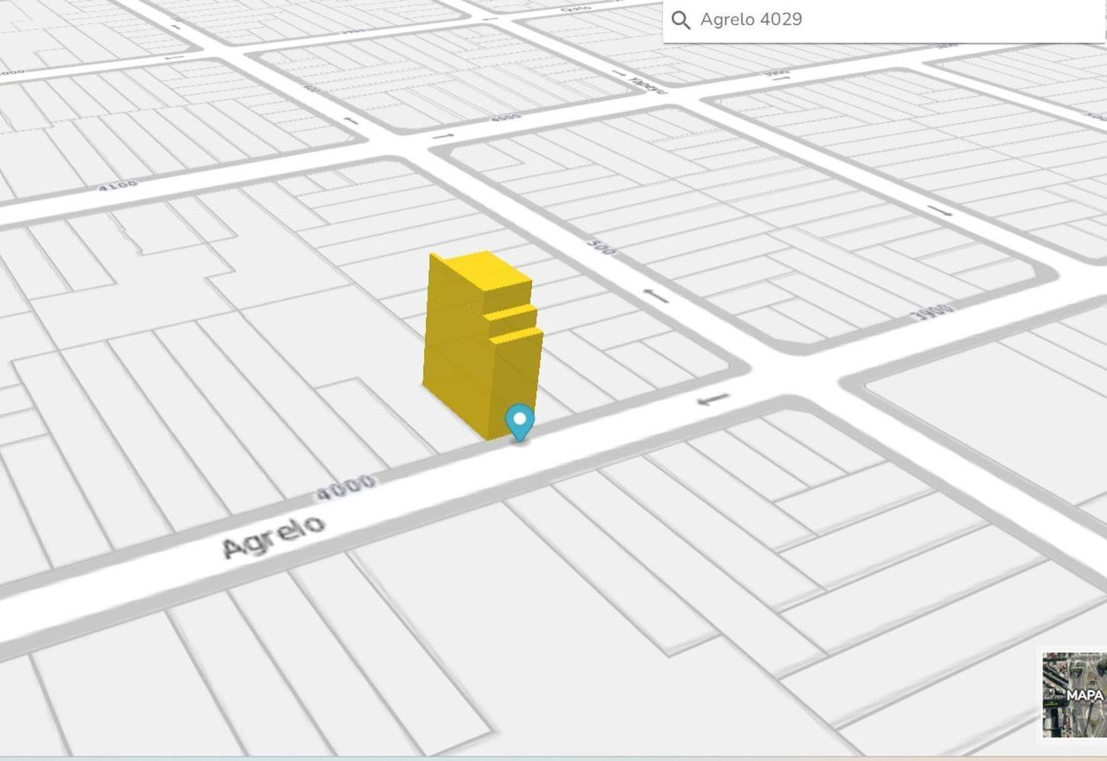Click the magnifier search icon
This screenshot has width=1107, height=761.
tap(680, 20)
